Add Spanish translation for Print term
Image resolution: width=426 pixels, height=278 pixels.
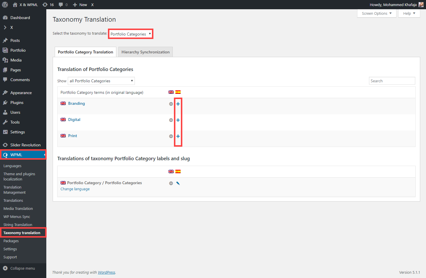coord(178,136)
